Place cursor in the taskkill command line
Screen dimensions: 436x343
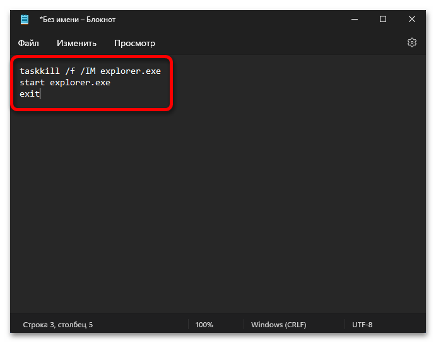90,71
